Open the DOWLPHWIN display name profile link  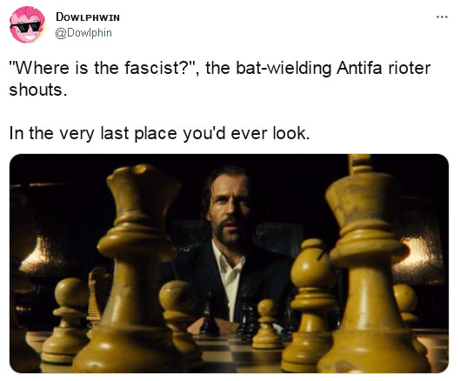[x=88, y=17]
